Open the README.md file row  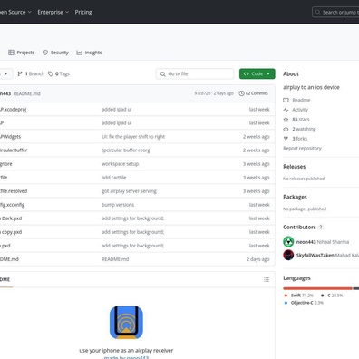pyautogui.click(x=9, y=259)
